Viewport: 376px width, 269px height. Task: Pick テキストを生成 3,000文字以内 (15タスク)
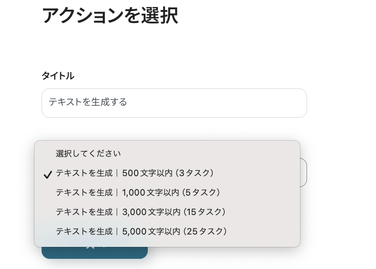click(141, 212)
